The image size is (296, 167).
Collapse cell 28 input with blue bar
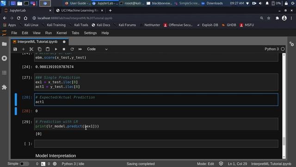point(16,100)
